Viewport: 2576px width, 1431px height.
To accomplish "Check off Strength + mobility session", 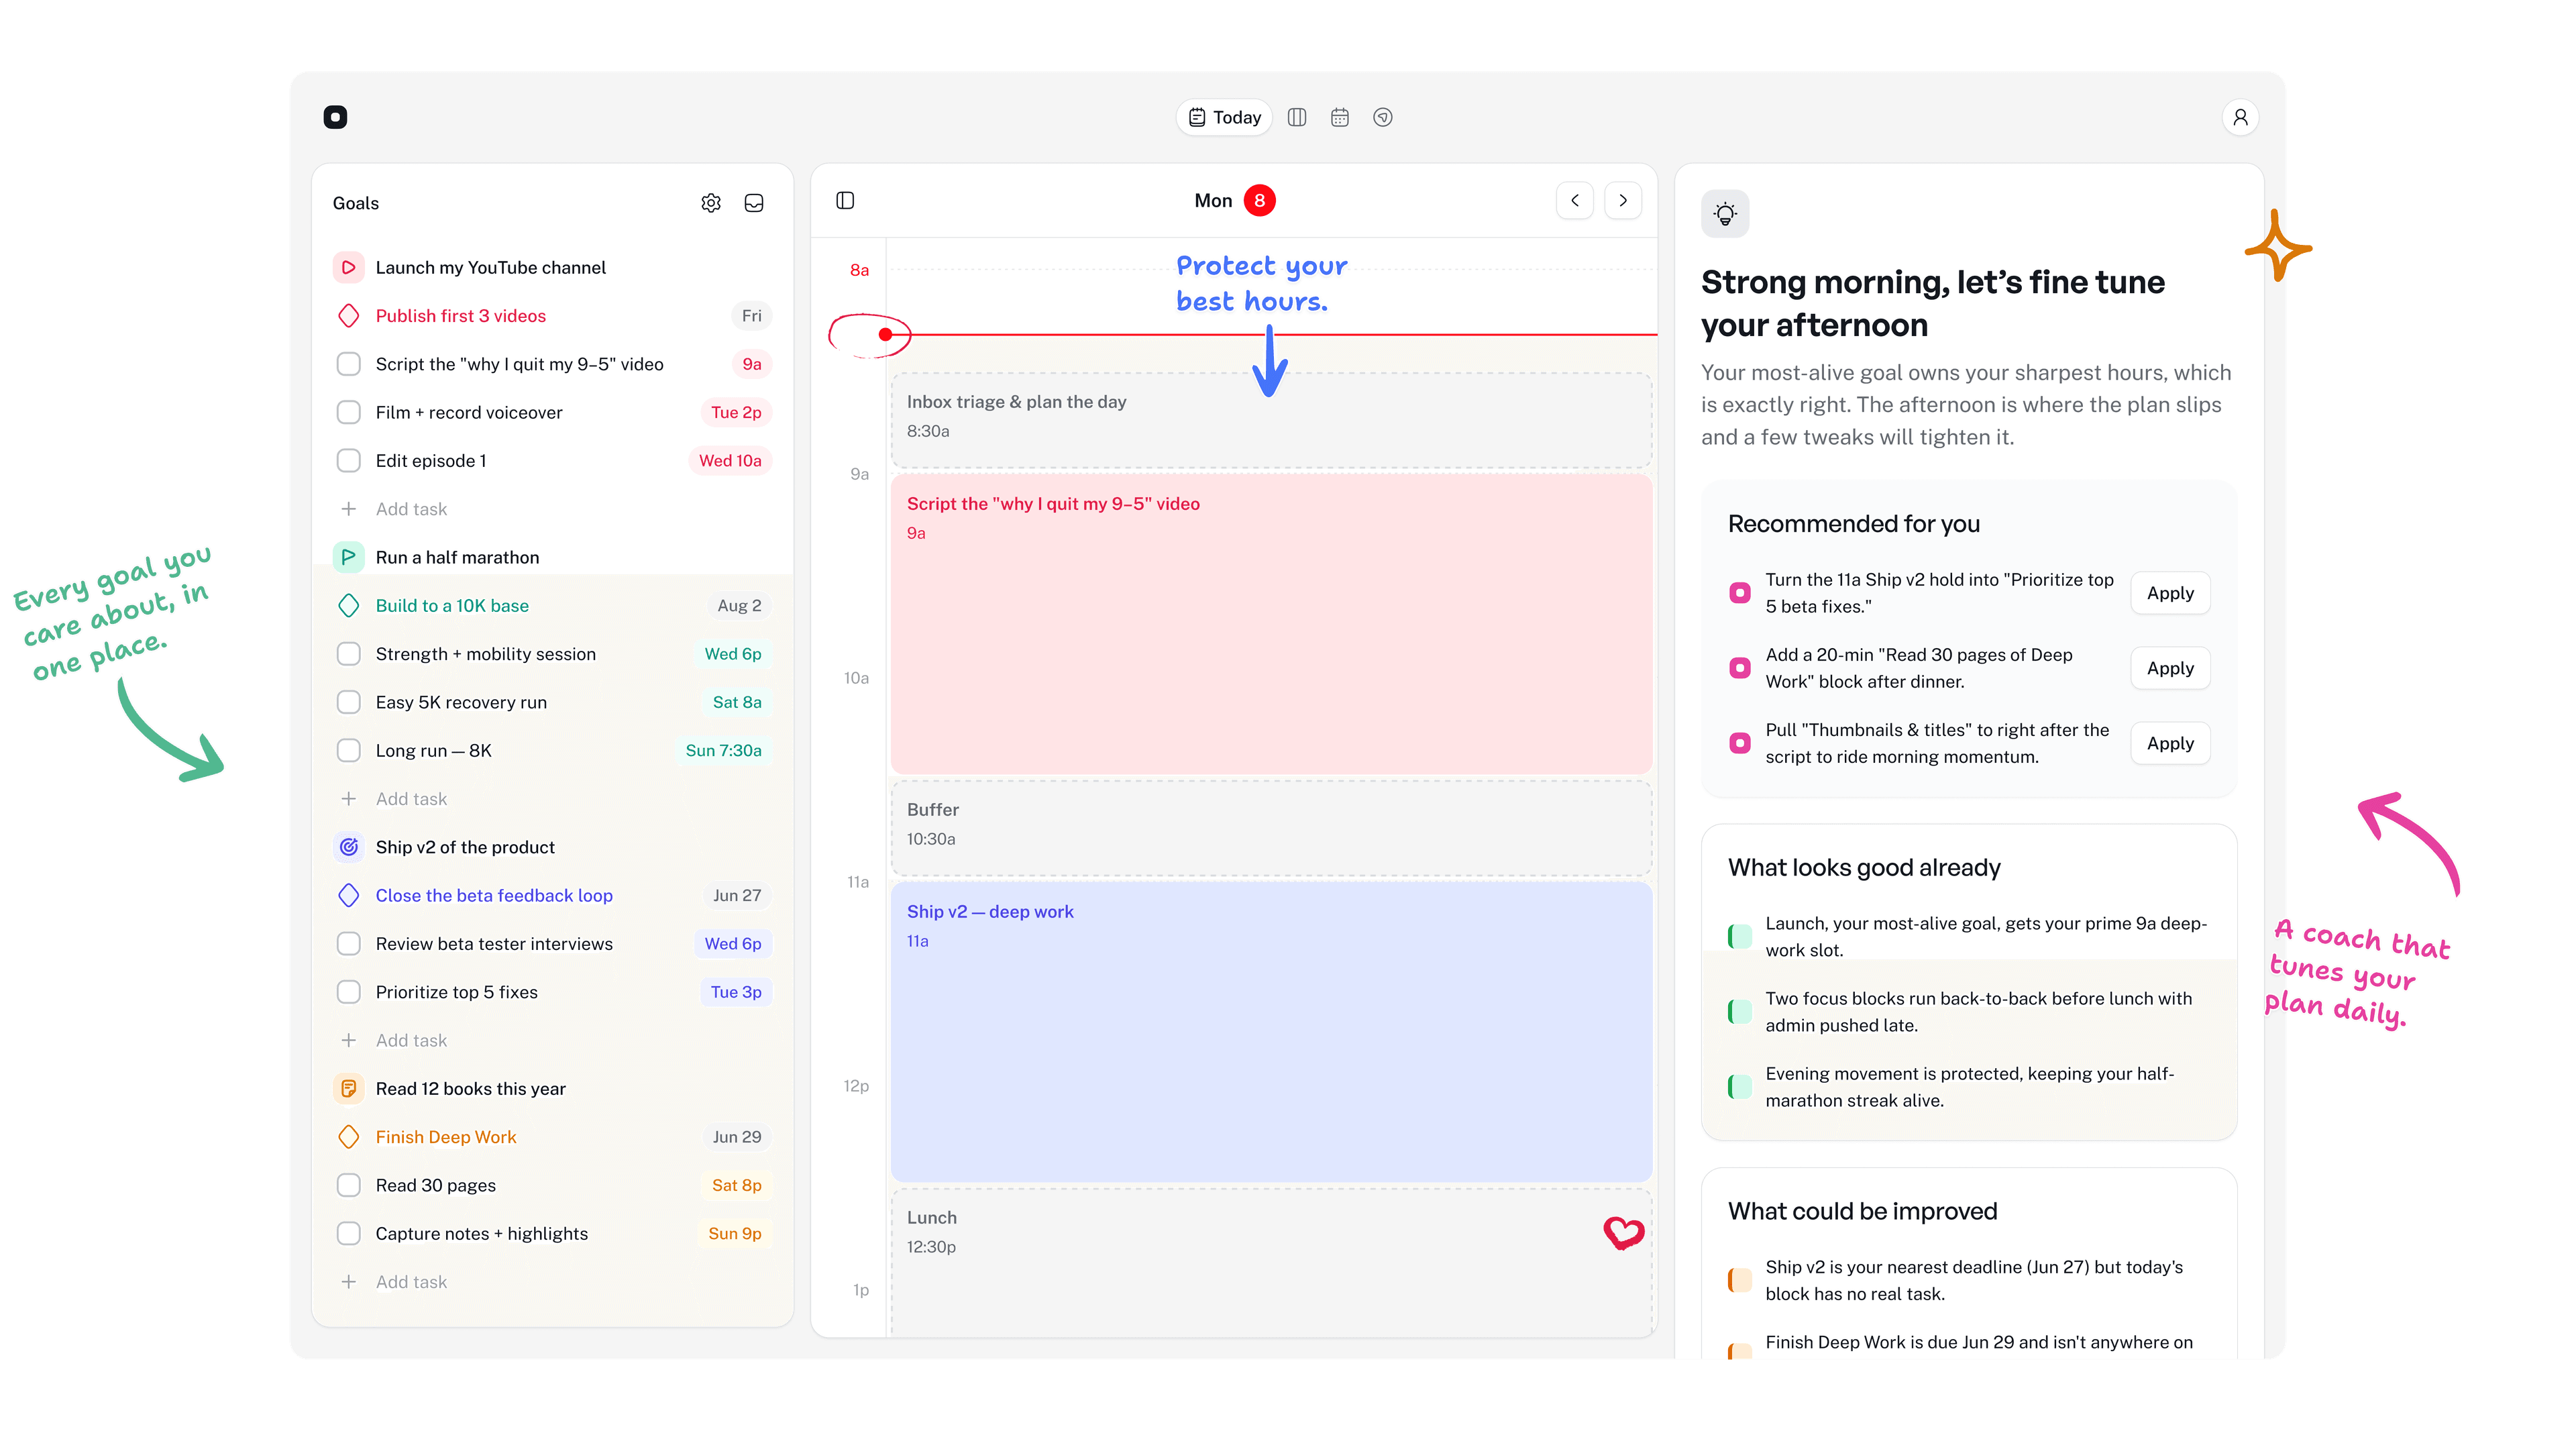I will 348,654.
